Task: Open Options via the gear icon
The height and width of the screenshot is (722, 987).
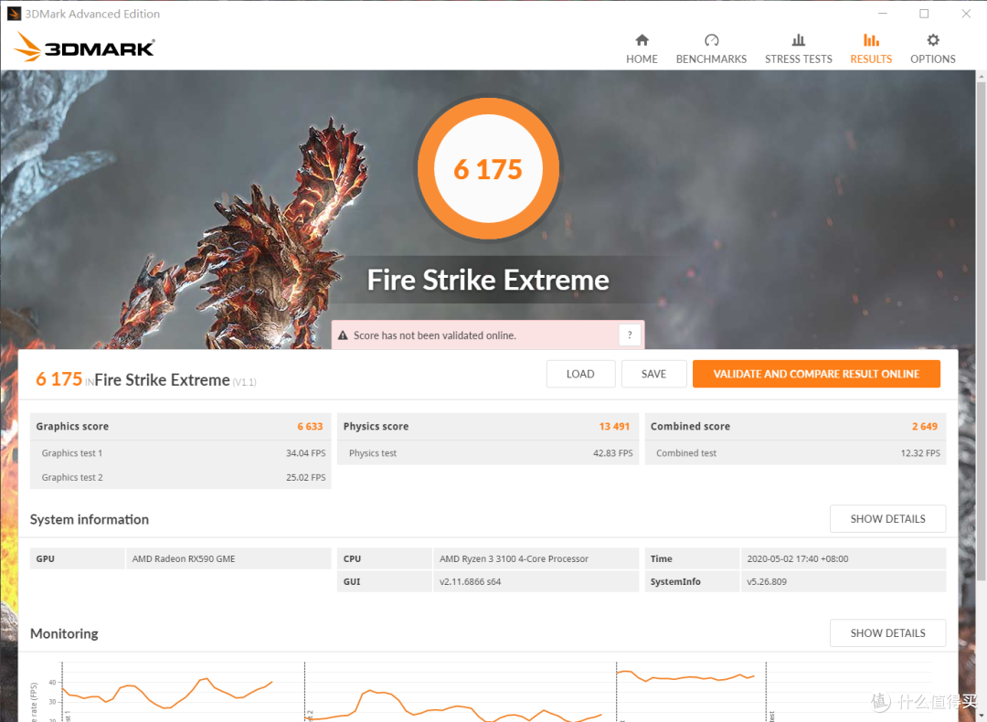Action: 932,41
